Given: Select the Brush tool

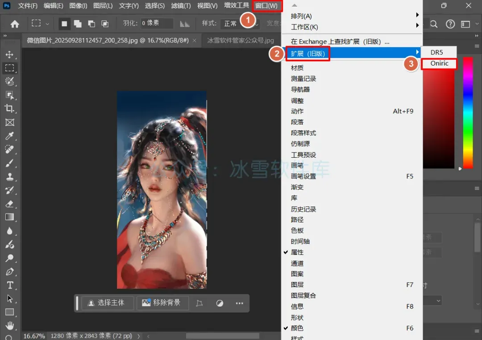Looking at the screenshot, I should (9, 163).
